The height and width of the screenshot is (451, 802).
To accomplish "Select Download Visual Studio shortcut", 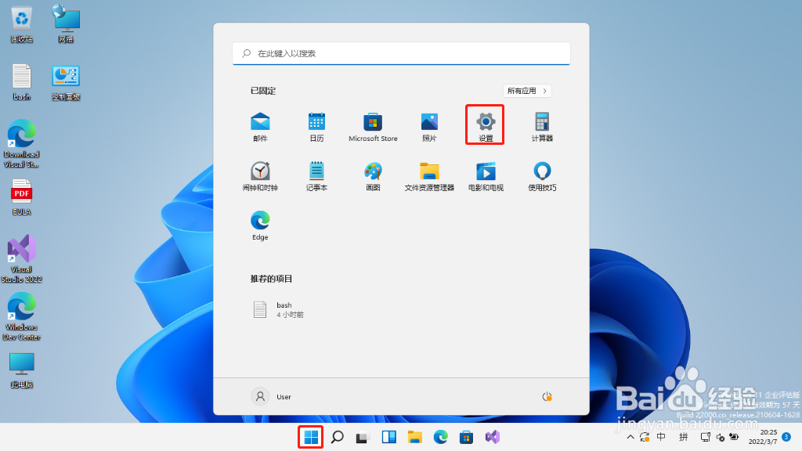I will (21, 144).
